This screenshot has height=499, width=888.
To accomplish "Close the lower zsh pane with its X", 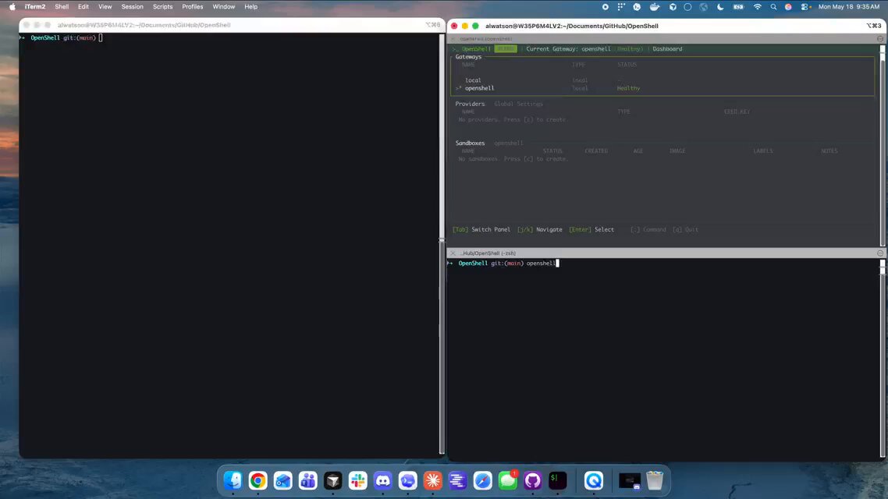I will coord(453,253).
